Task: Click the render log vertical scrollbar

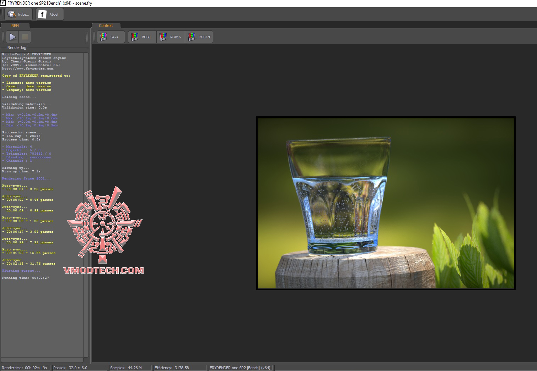Action: coord(86,205)
